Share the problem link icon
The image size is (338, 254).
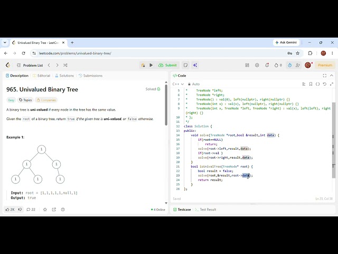(x=54, y=210)
